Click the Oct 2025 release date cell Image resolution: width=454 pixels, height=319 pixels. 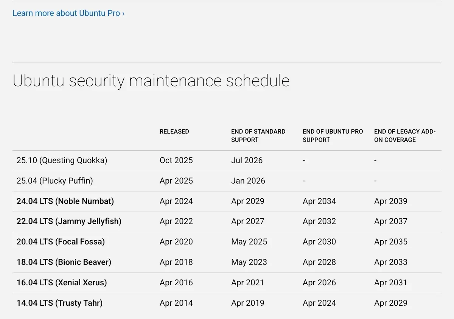tap(176, 160)
